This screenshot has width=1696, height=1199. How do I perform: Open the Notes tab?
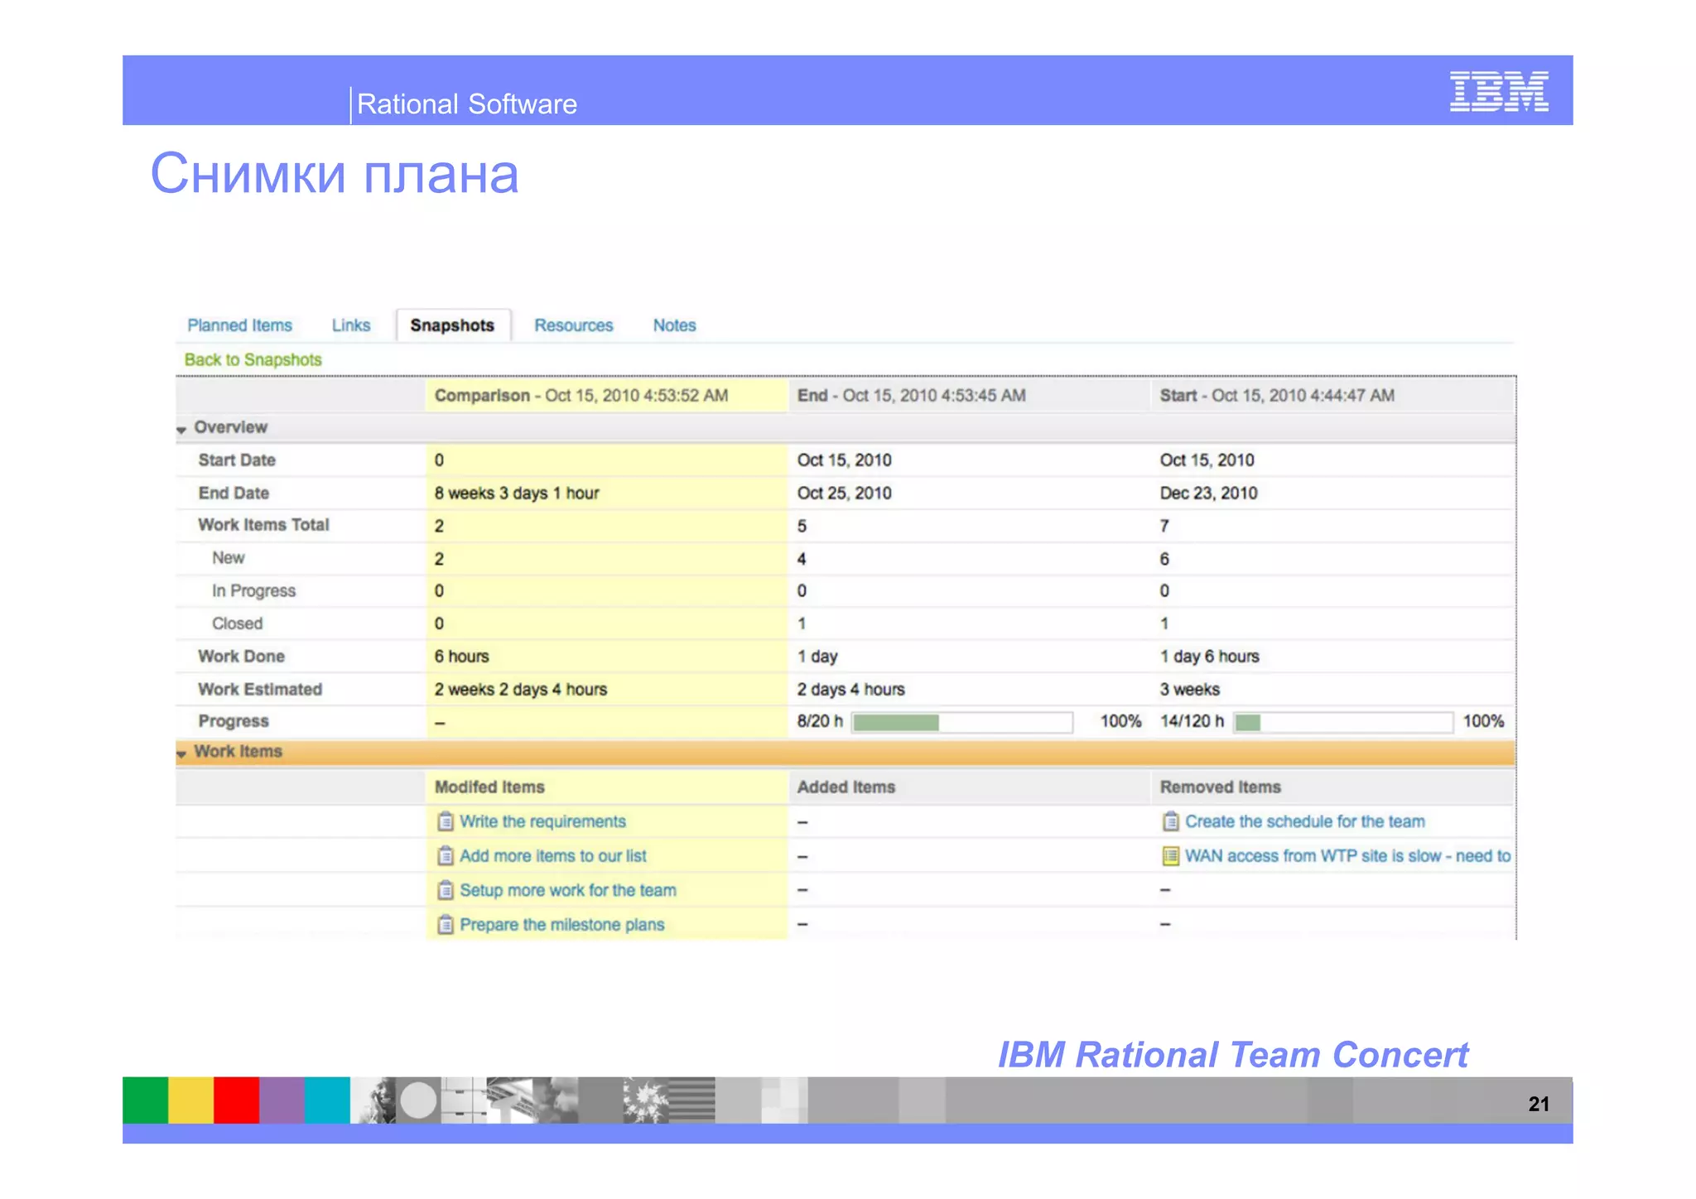(x=674, y=325)
